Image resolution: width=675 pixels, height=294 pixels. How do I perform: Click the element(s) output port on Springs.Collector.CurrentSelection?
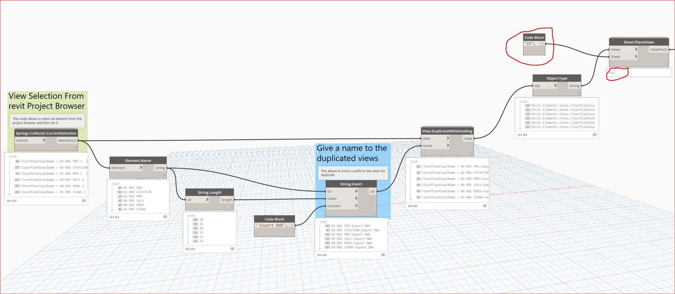click(x=67, y=140)
